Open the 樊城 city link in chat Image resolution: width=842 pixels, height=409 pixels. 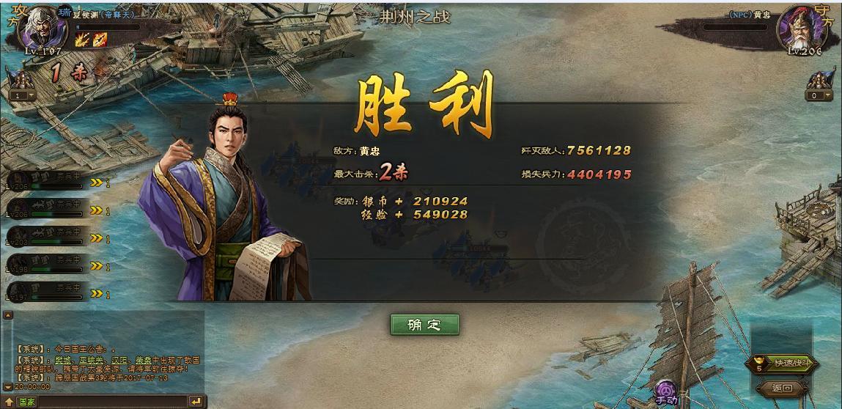(x=62, y=360)
